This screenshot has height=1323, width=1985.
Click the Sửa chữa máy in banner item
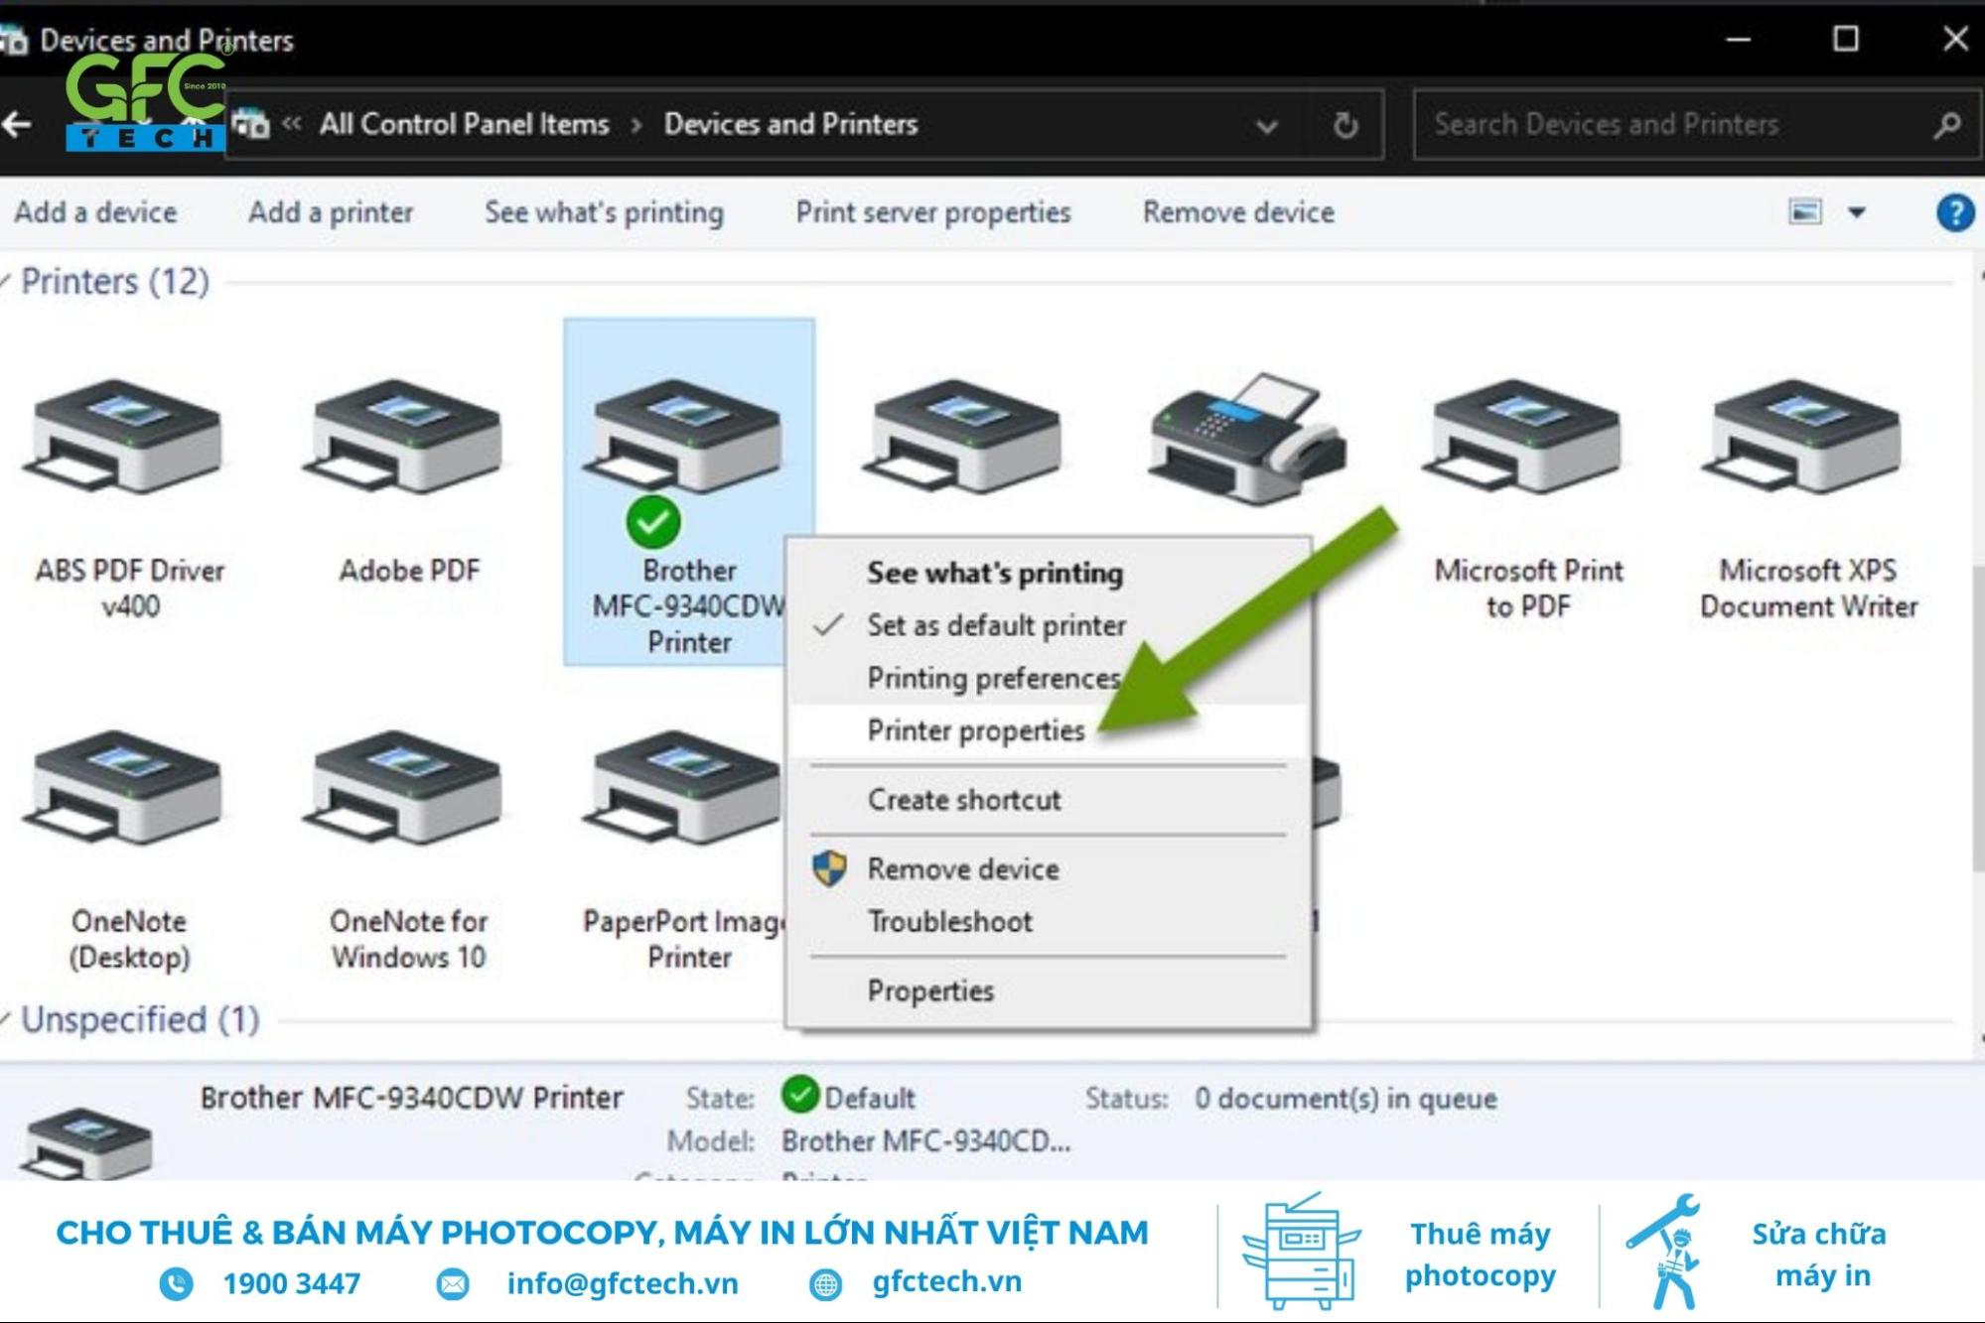point(1819,1255)
